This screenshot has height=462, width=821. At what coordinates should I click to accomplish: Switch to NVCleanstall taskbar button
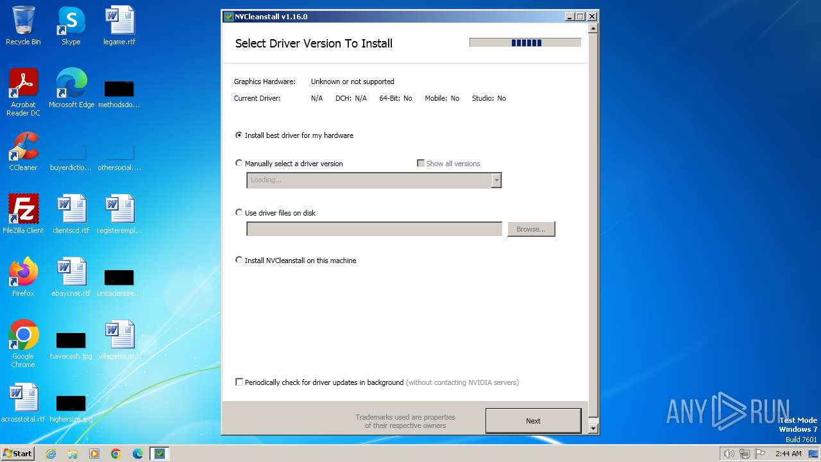click(x=160, y=454)
